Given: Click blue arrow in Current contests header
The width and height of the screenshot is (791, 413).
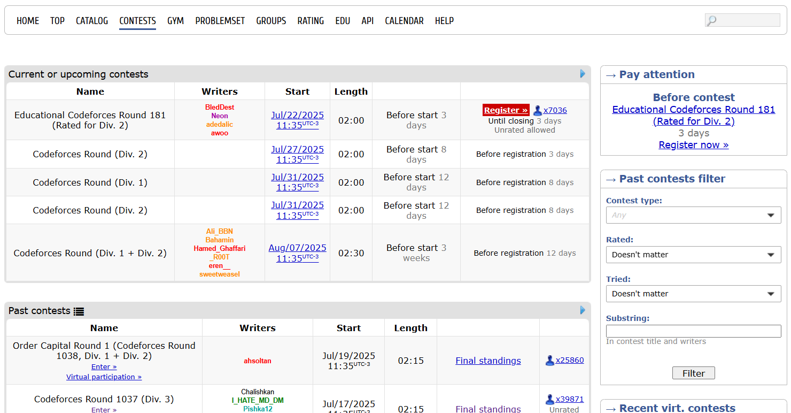Looking at the screenshot, I should coord(583,74).
